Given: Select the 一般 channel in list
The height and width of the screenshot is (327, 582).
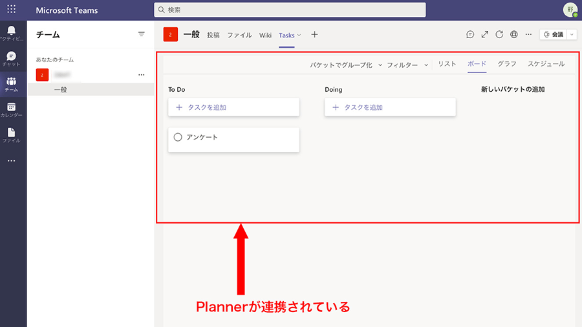Looking at the screenshot, I should (x=91, y=89).
